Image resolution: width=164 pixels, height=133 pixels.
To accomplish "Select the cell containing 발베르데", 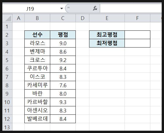I will pyautogui.click(x=37, y=119).
